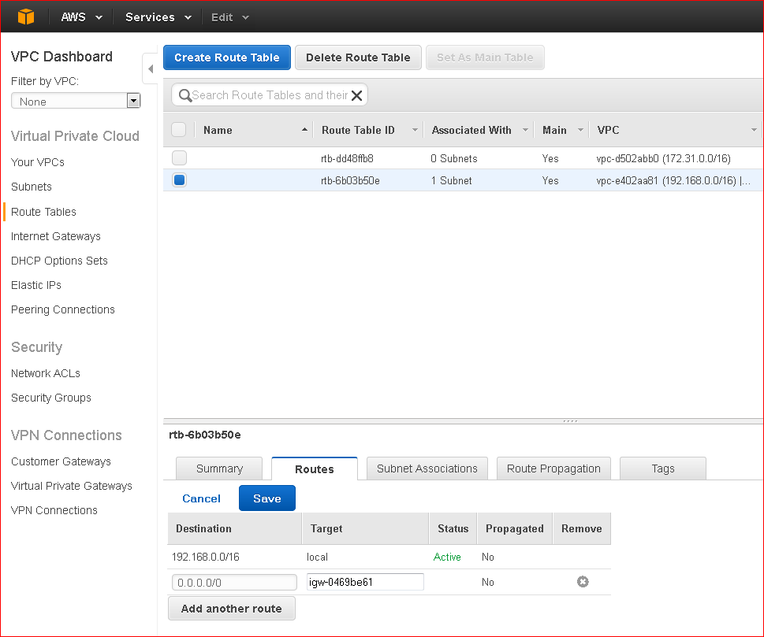
Task: Open Peering Connections page
Action: [63, 309]
